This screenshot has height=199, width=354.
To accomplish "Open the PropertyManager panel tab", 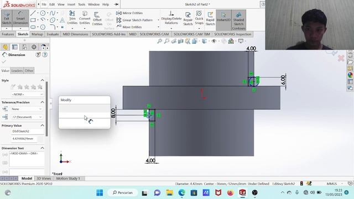I will pyautogui.click(x=15, y=47).
